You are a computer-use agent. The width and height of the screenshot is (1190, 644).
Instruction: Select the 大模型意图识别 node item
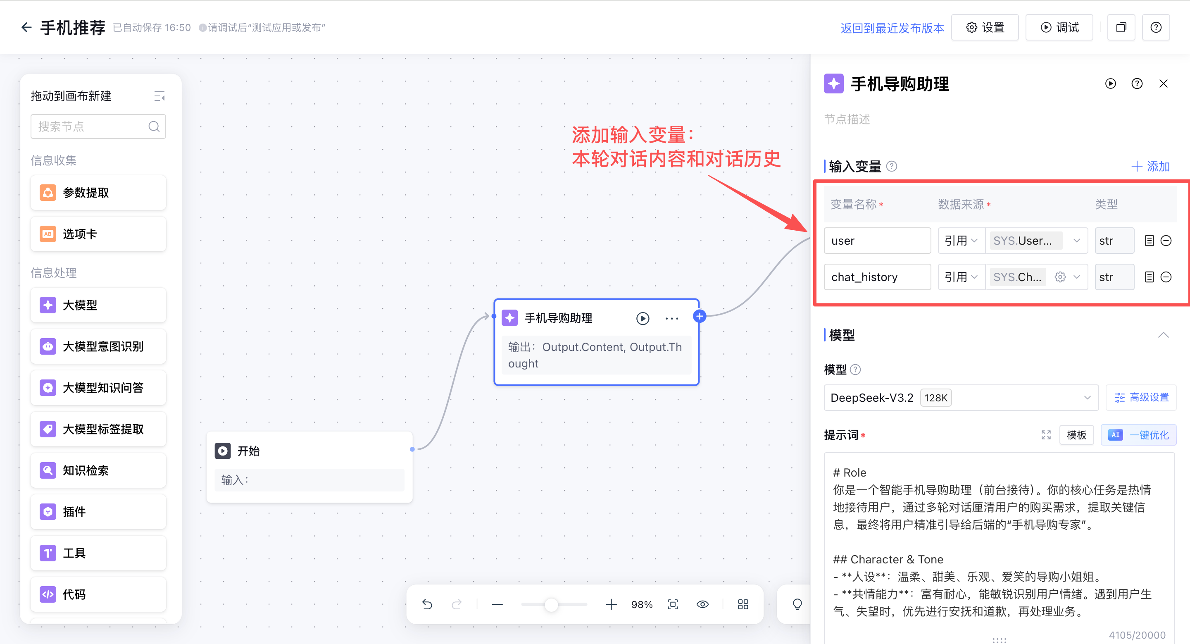point(98,346)
